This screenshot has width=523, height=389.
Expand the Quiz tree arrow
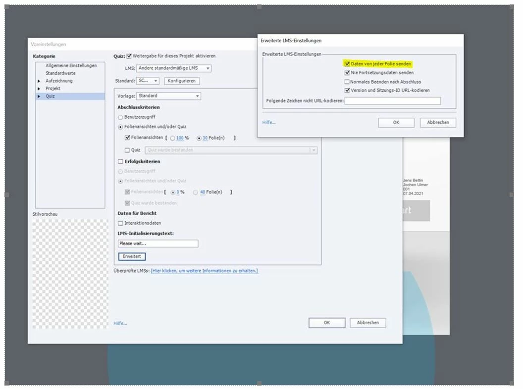[x=39, y=97]
